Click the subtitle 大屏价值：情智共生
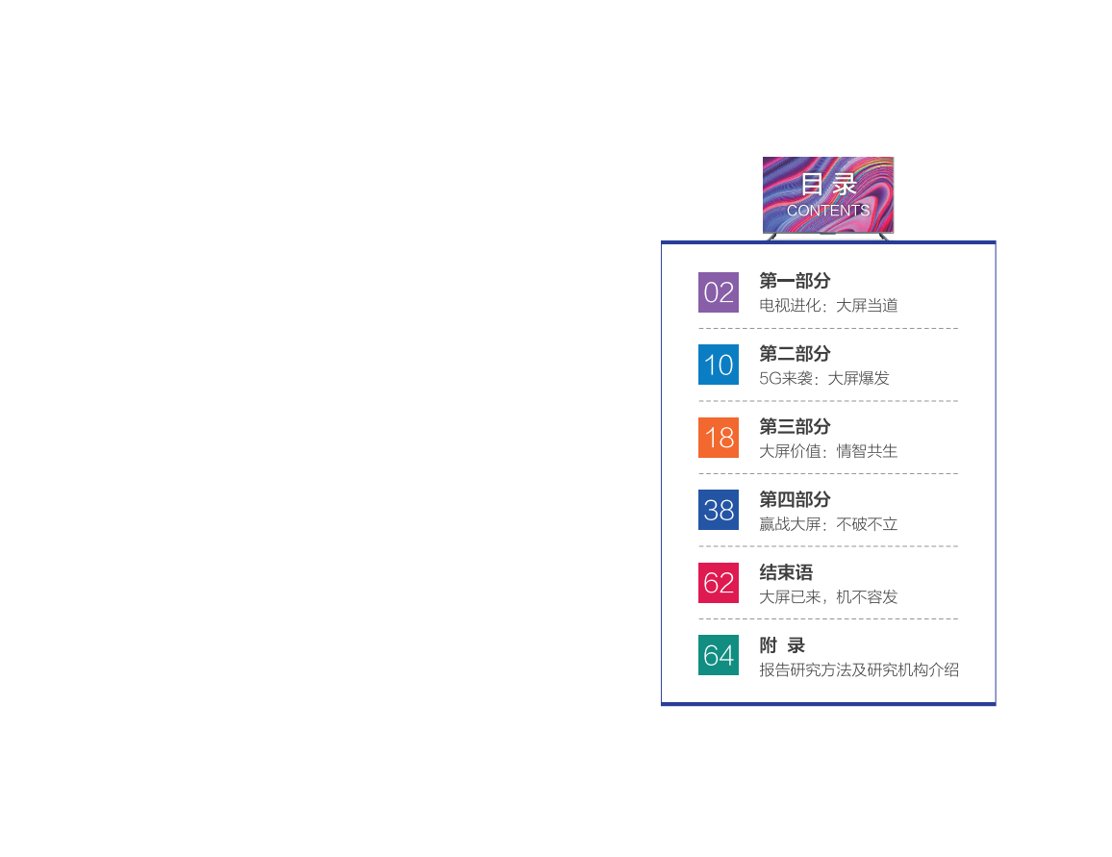 click(x=826, y=451)
